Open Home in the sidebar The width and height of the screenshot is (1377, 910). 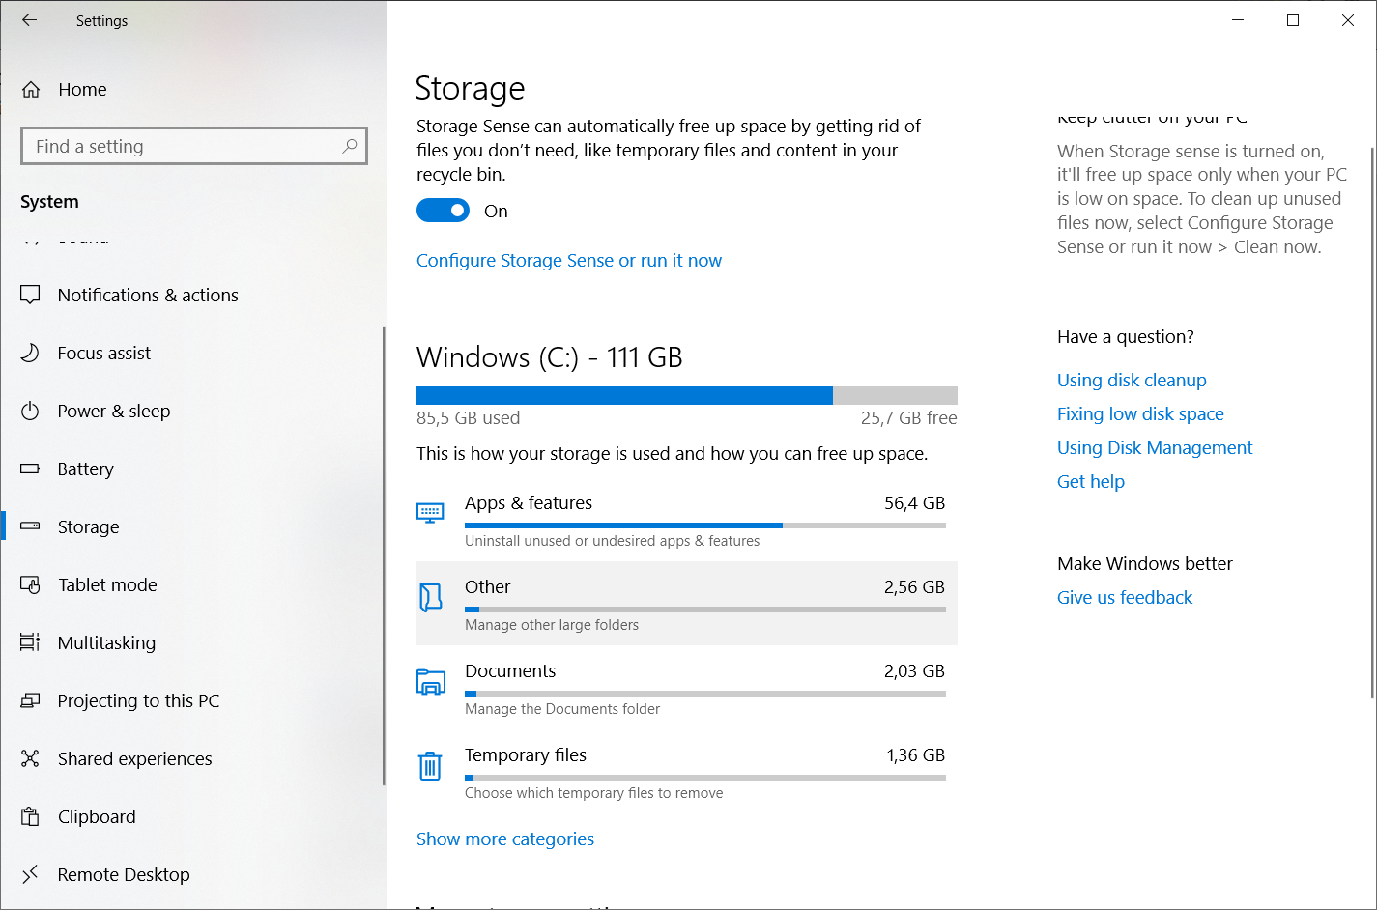tap(193, 90)
